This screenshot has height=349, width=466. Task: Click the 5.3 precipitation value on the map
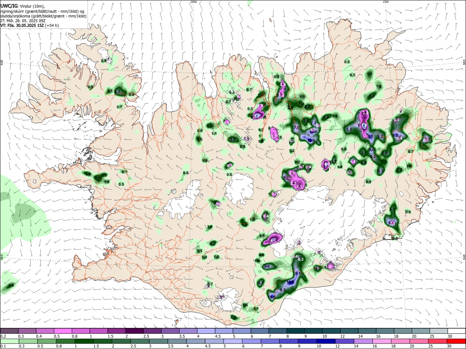pos(381,171)
